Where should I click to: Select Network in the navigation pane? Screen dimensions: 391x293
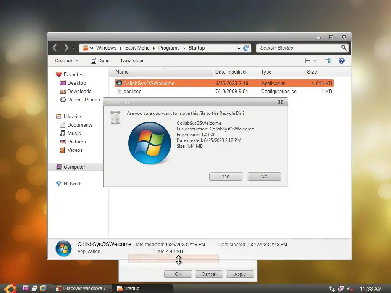point(69,184)
